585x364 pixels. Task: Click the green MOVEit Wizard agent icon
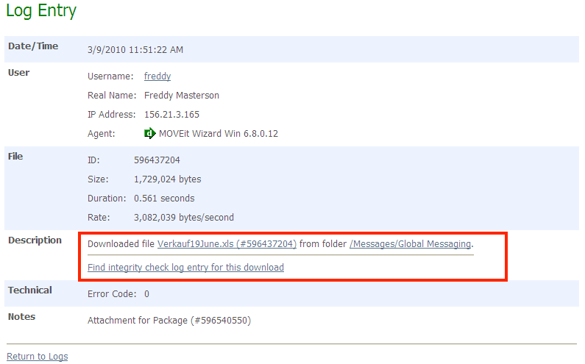point(149,133)
